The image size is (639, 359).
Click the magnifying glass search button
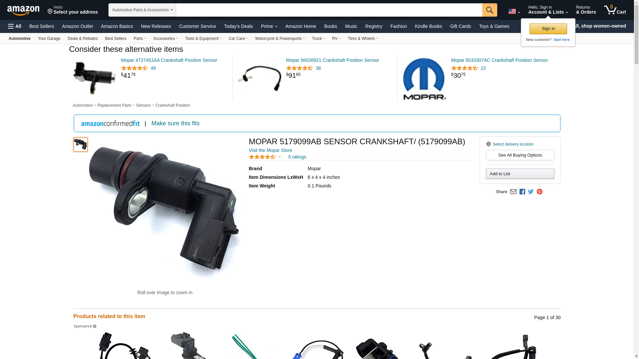489,10
